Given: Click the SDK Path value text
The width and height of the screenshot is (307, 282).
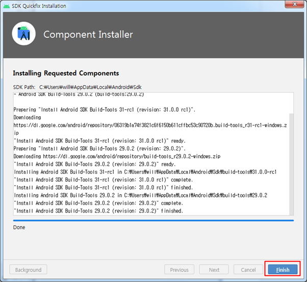Looking at the screenshot, I should coord(90,87).
